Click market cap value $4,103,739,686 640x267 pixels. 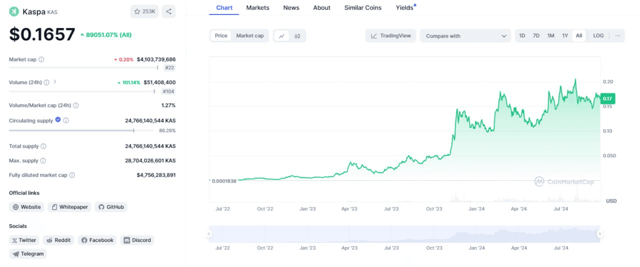[x=156, y=59]
